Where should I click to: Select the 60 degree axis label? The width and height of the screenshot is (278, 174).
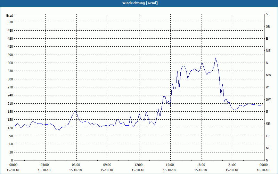coord(11,144)
